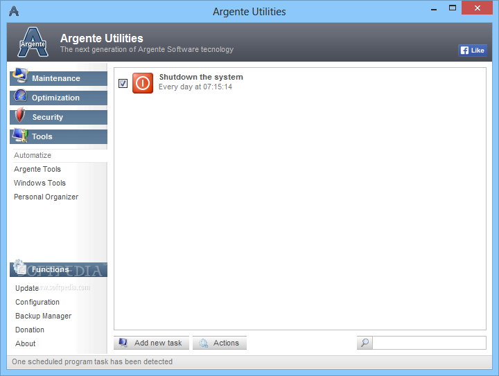
Task: Open Configuration settings
Action: click(37, 302)
